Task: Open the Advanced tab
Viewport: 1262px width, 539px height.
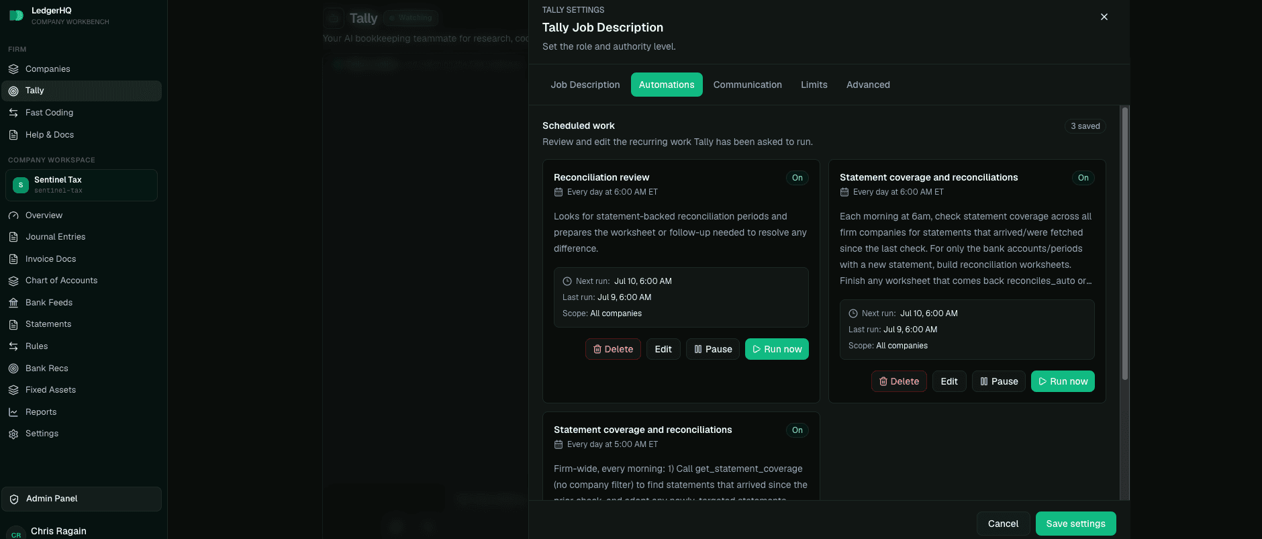Action: [x=868, y=85]
